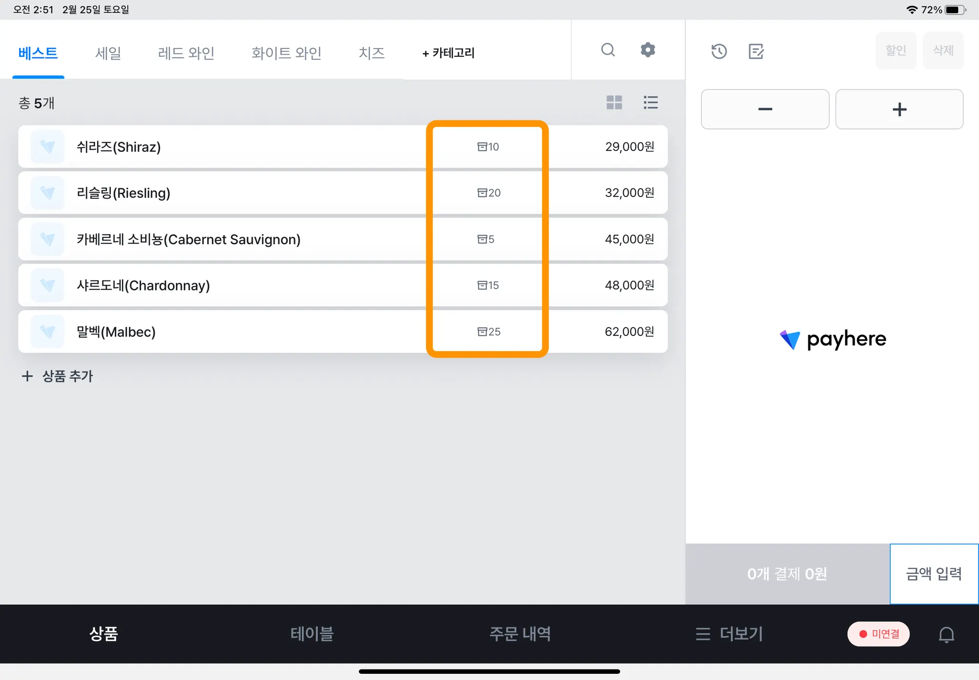The width and height of the screenshot is (979, 680).
Task: Tap the plus quantity button
Action: tap(899, 109)
